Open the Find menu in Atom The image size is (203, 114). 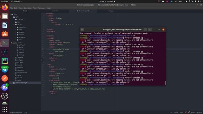pyautogui.click(x=35, y=8)
